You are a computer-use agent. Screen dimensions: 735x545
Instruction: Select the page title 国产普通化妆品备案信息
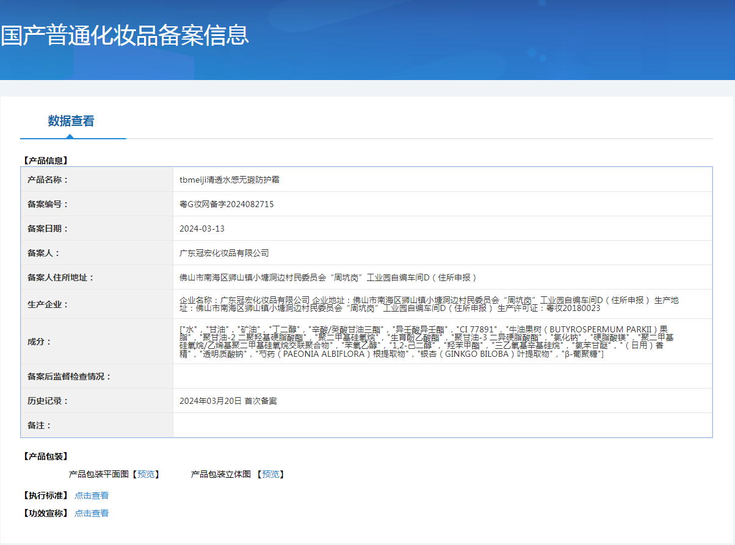coord(125,35)
